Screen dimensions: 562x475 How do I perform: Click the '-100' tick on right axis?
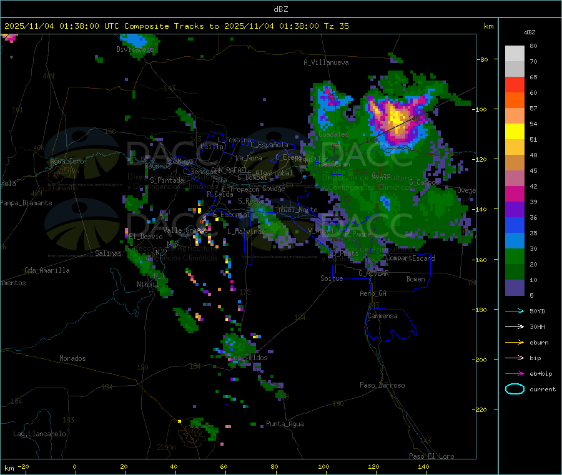point(479,109)
